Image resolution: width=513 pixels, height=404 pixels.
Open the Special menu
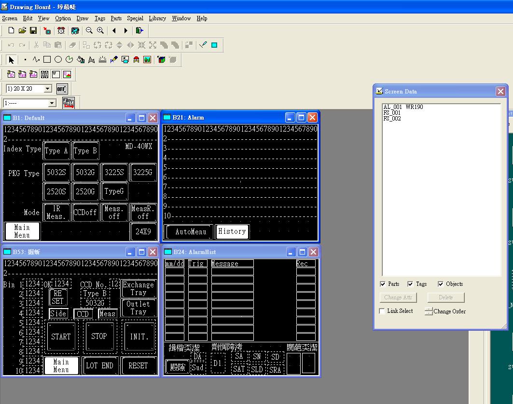pos(135,18)
